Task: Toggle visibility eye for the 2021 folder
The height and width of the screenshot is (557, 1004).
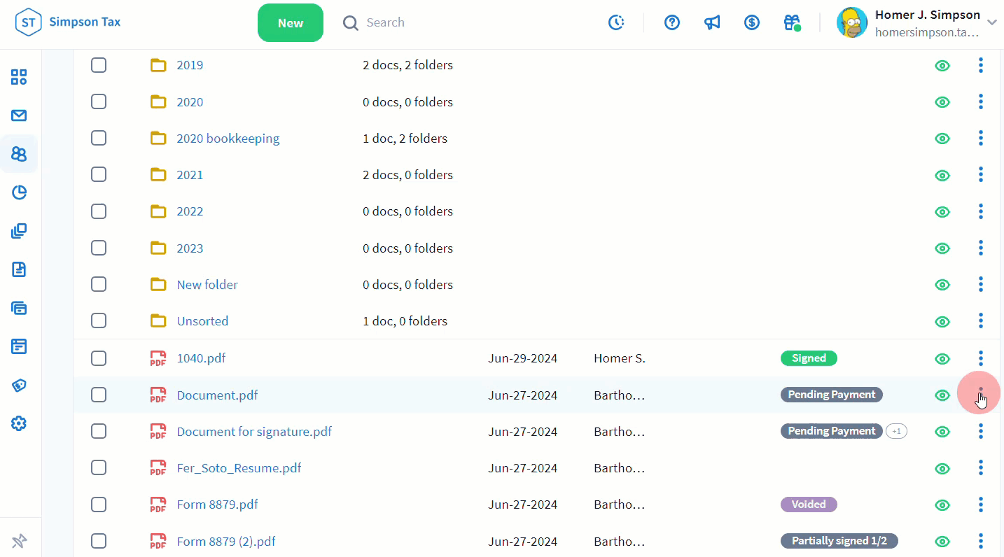Action: [942, 175]
